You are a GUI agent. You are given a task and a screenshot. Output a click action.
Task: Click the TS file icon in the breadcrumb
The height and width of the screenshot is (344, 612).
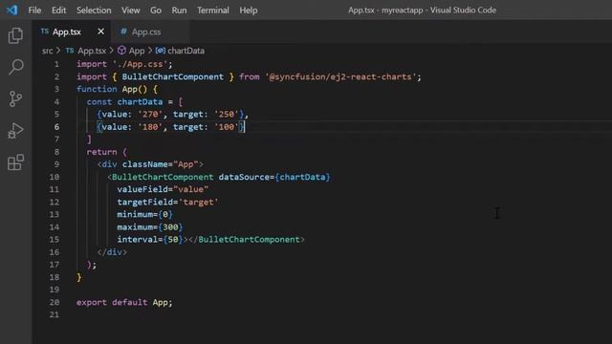[70, 51]
